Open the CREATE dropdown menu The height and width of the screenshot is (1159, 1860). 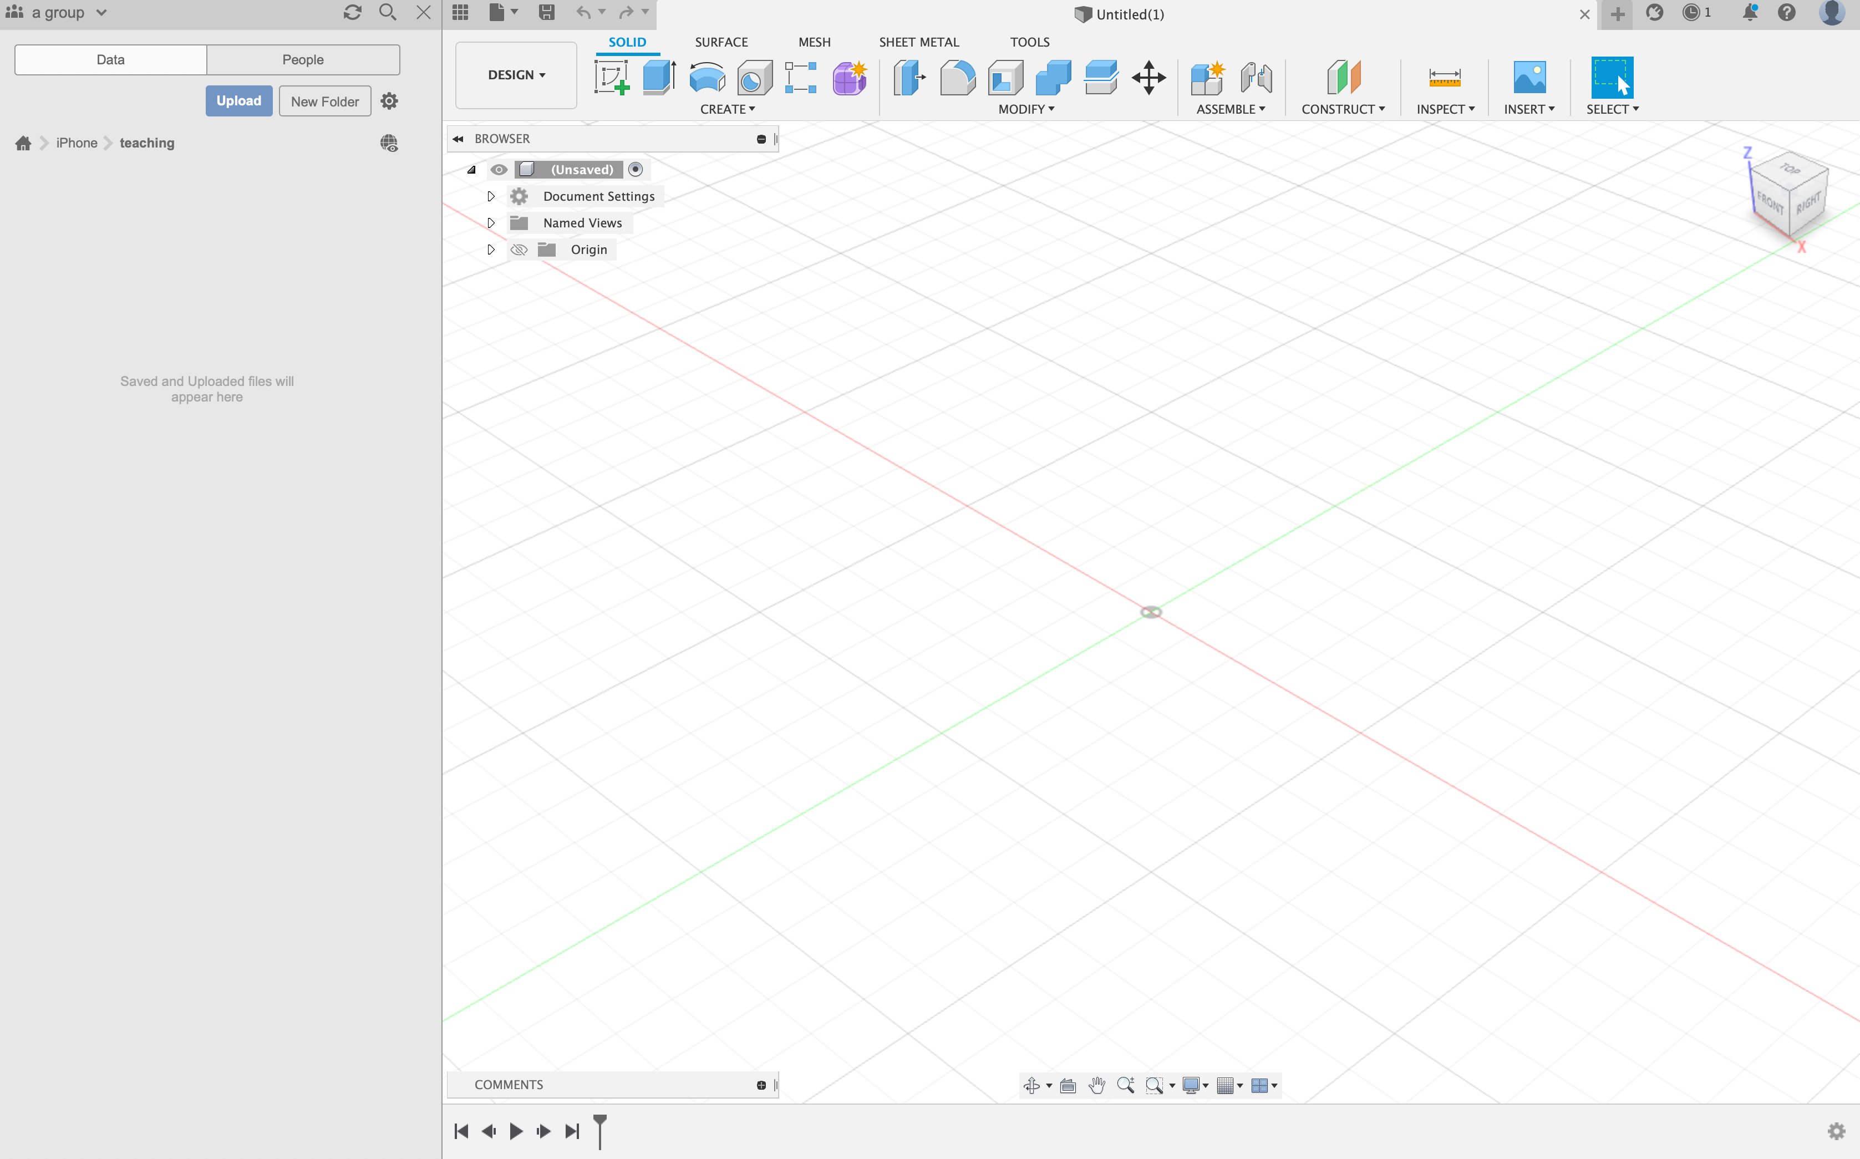727,109
